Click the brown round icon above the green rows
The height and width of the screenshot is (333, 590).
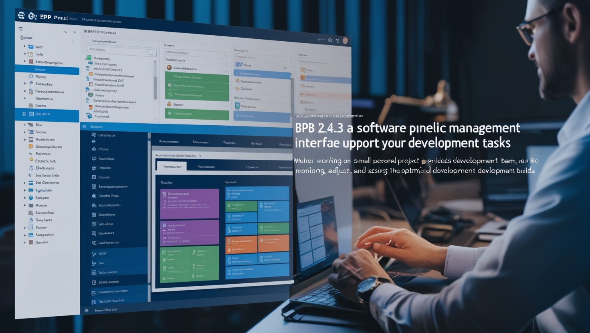tap(169, 68)
